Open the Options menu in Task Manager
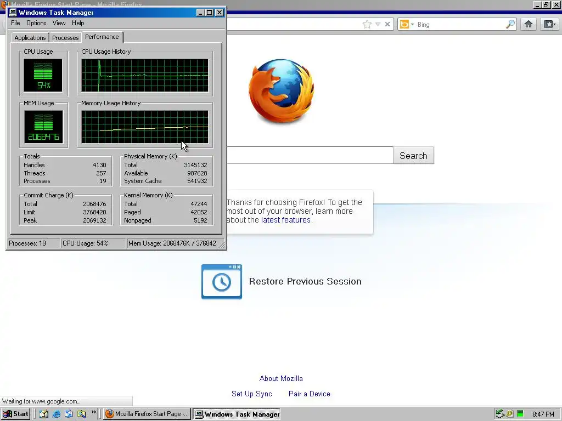Viewport: 562px width, 421px height. pos(36,23)
